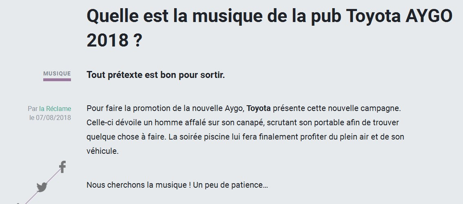This screenshot has height=204, width=463.
Task: Click the partially visible share icon below Twitter
Action: tap(18, 202)
